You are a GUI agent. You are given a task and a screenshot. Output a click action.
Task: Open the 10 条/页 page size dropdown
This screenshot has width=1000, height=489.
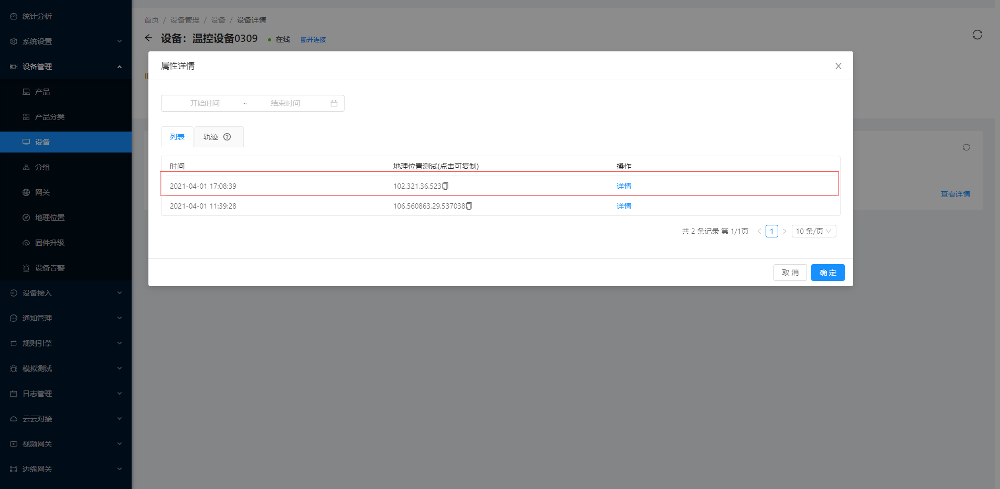pyautogui.click(x=813, y=231)
